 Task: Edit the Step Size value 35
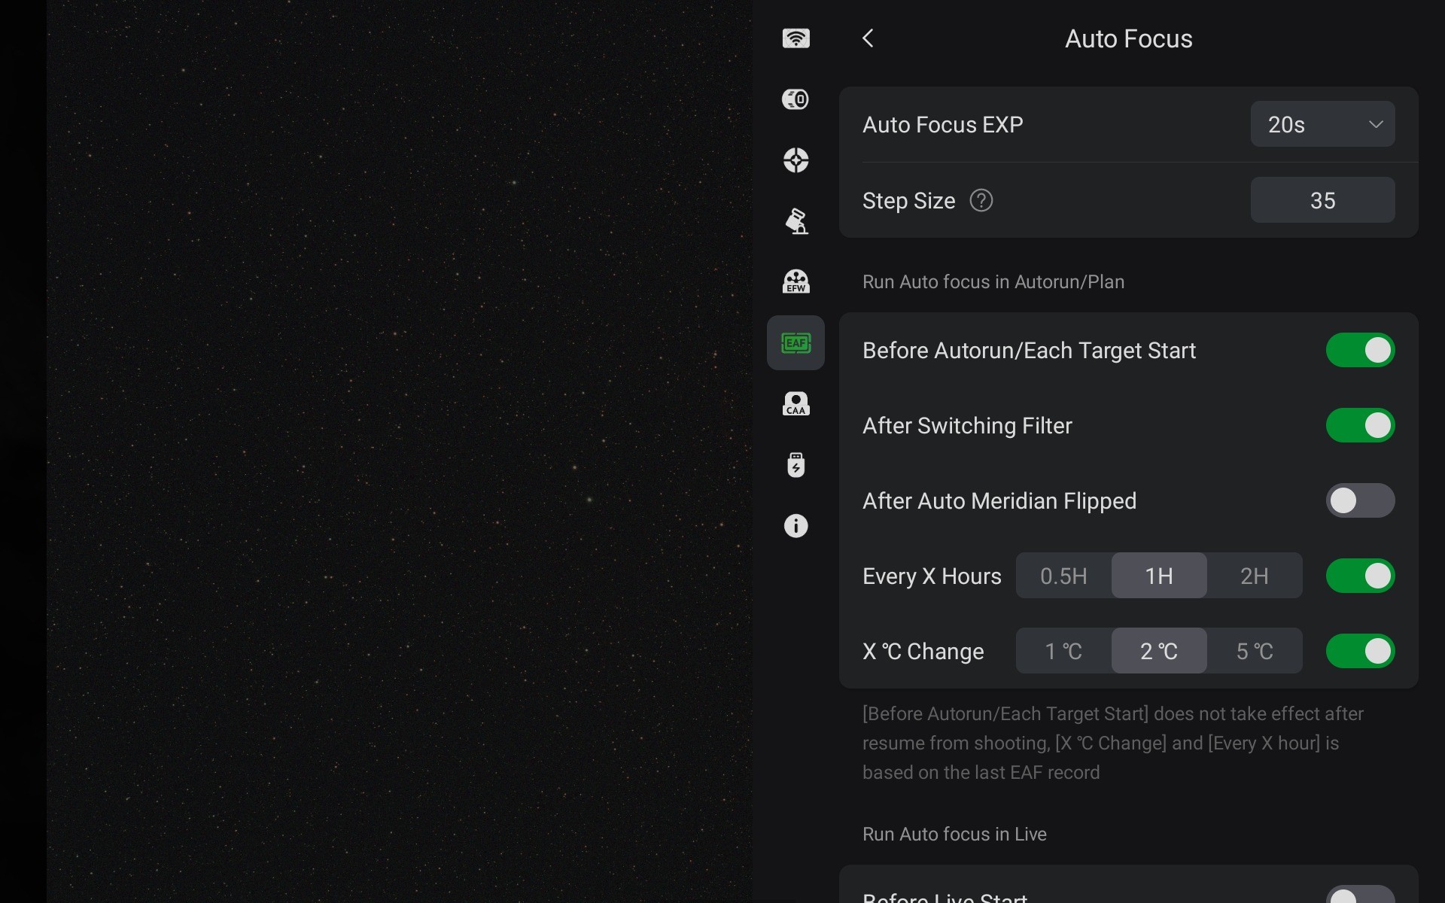(x=1322, y=200)
